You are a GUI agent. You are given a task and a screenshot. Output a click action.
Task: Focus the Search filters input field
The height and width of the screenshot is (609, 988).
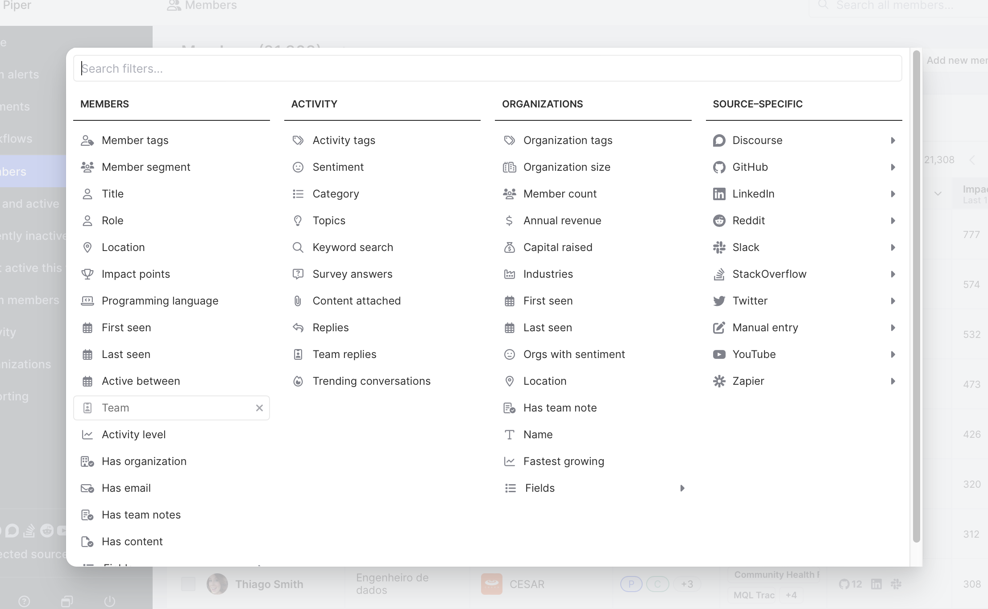pyautogui.click(x=487, y=69)
